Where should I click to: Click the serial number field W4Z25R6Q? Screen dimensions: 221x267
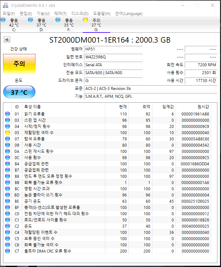point(113,57)
